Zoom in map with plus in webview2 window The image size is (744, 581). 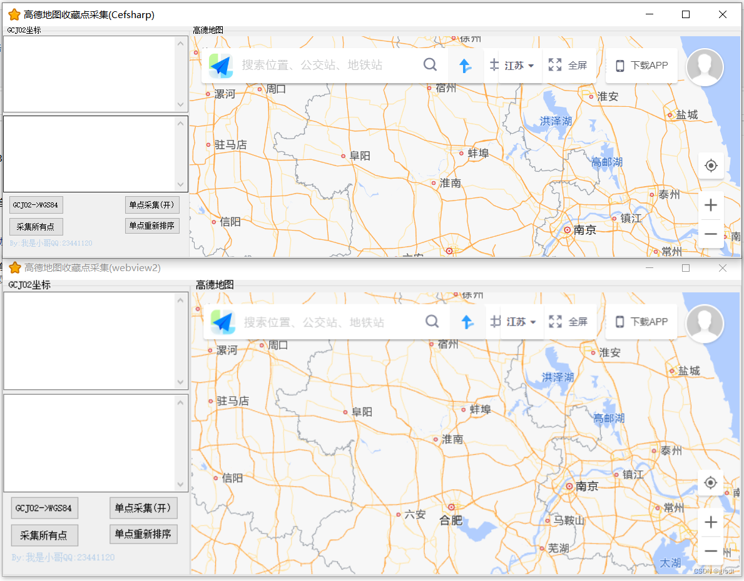pos(711,522)
